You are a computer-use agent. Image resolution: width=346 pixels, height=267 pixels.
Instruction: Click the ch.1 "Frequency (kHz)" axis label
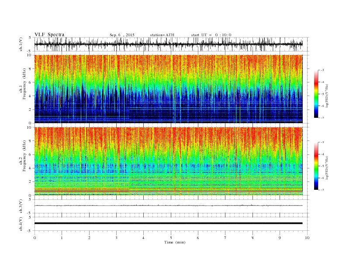click(24, 84)
